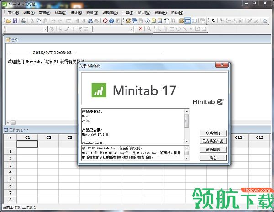
Task: Open the 数据(A) menu
Action: pos(45,13)
